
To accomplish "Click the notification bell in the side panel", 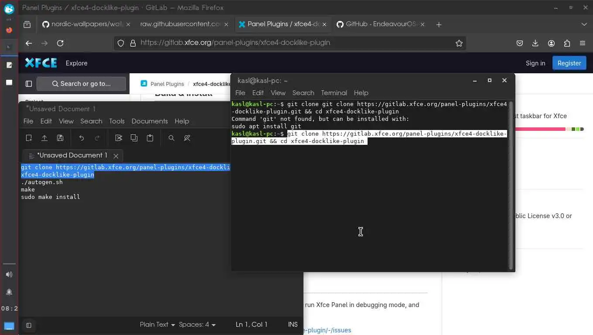I will [x=9, y=292].
